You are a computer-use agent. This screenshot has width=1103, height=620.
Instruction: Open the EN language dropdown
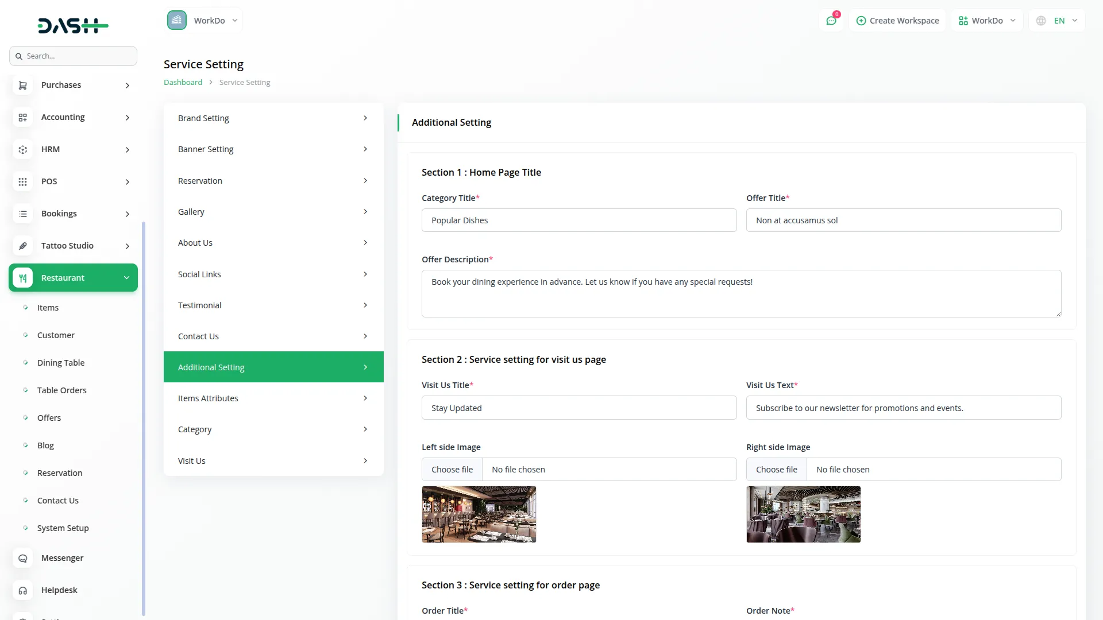tap(1056, 20)
